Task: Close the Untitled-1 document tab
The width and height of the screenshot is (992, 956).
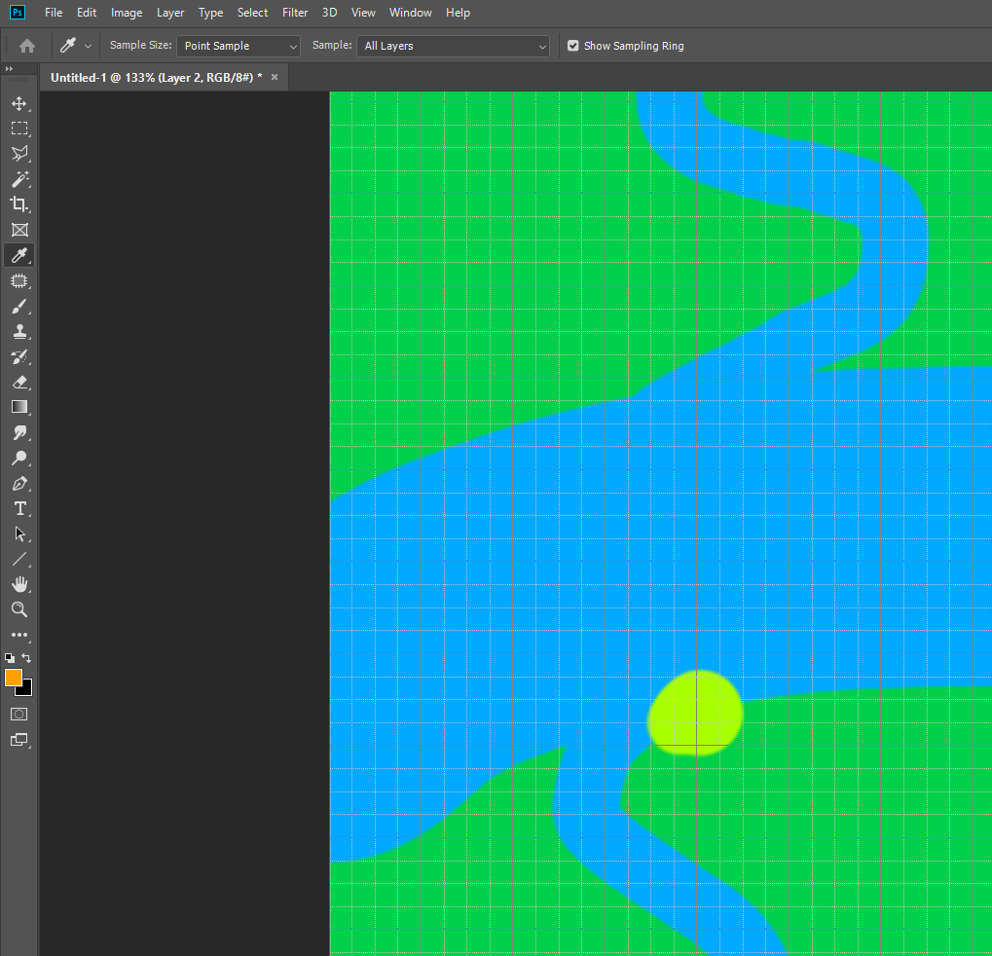Action: [275, 77]
